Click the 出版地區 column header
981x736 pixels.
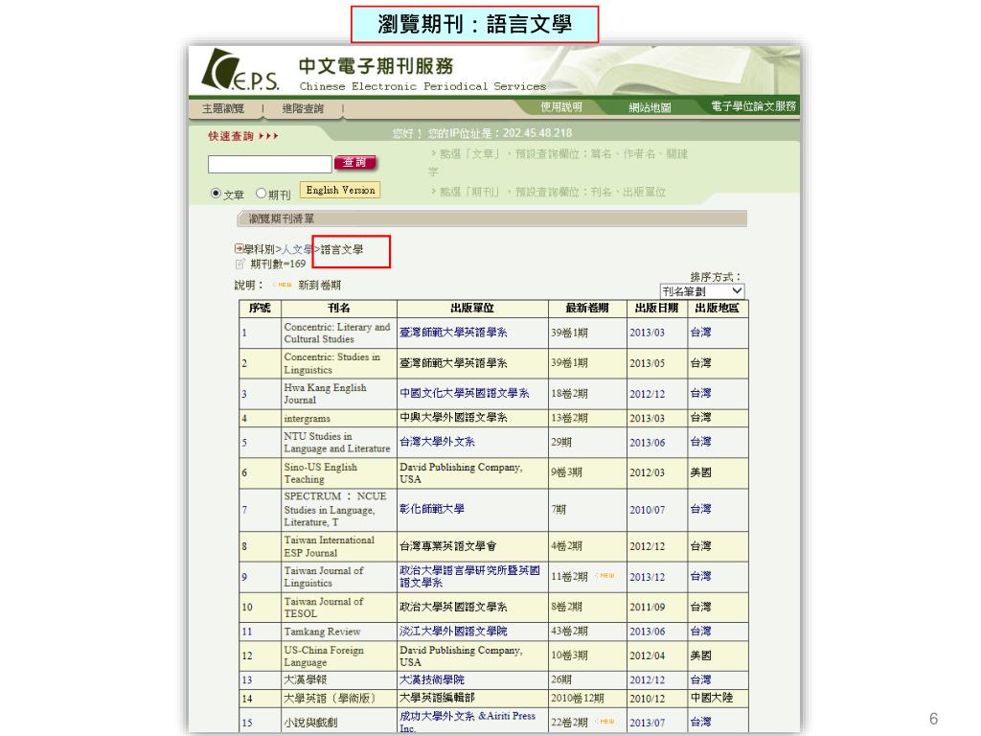[717, 308]
